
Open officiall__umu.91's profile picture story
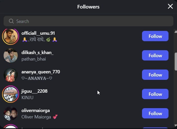coord(11,36)
